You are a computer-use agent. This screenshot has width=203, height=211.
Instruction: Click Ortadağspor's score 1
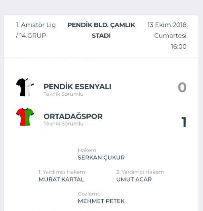pyautogui.click(x=184, y=122)
